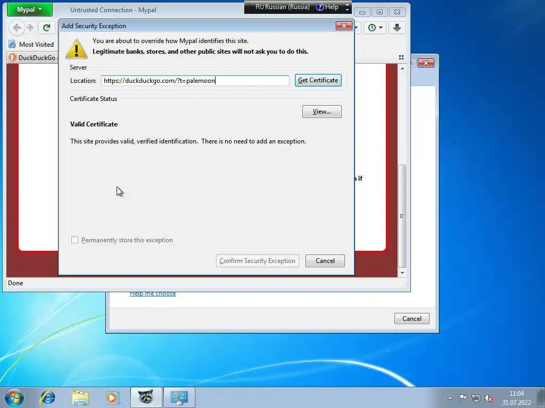Close the Add Security Exception dialog
545x408 pixels.
pyautogui.click(x=344, y=25)
